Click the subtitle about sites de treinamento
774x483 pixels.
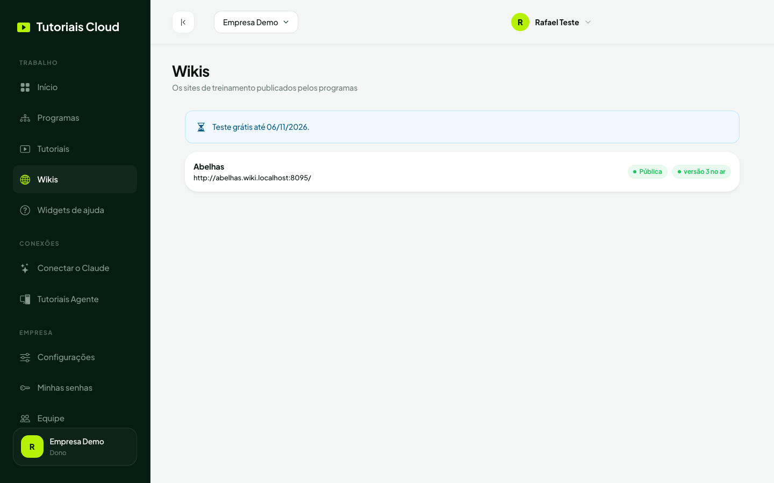[264, 88]
